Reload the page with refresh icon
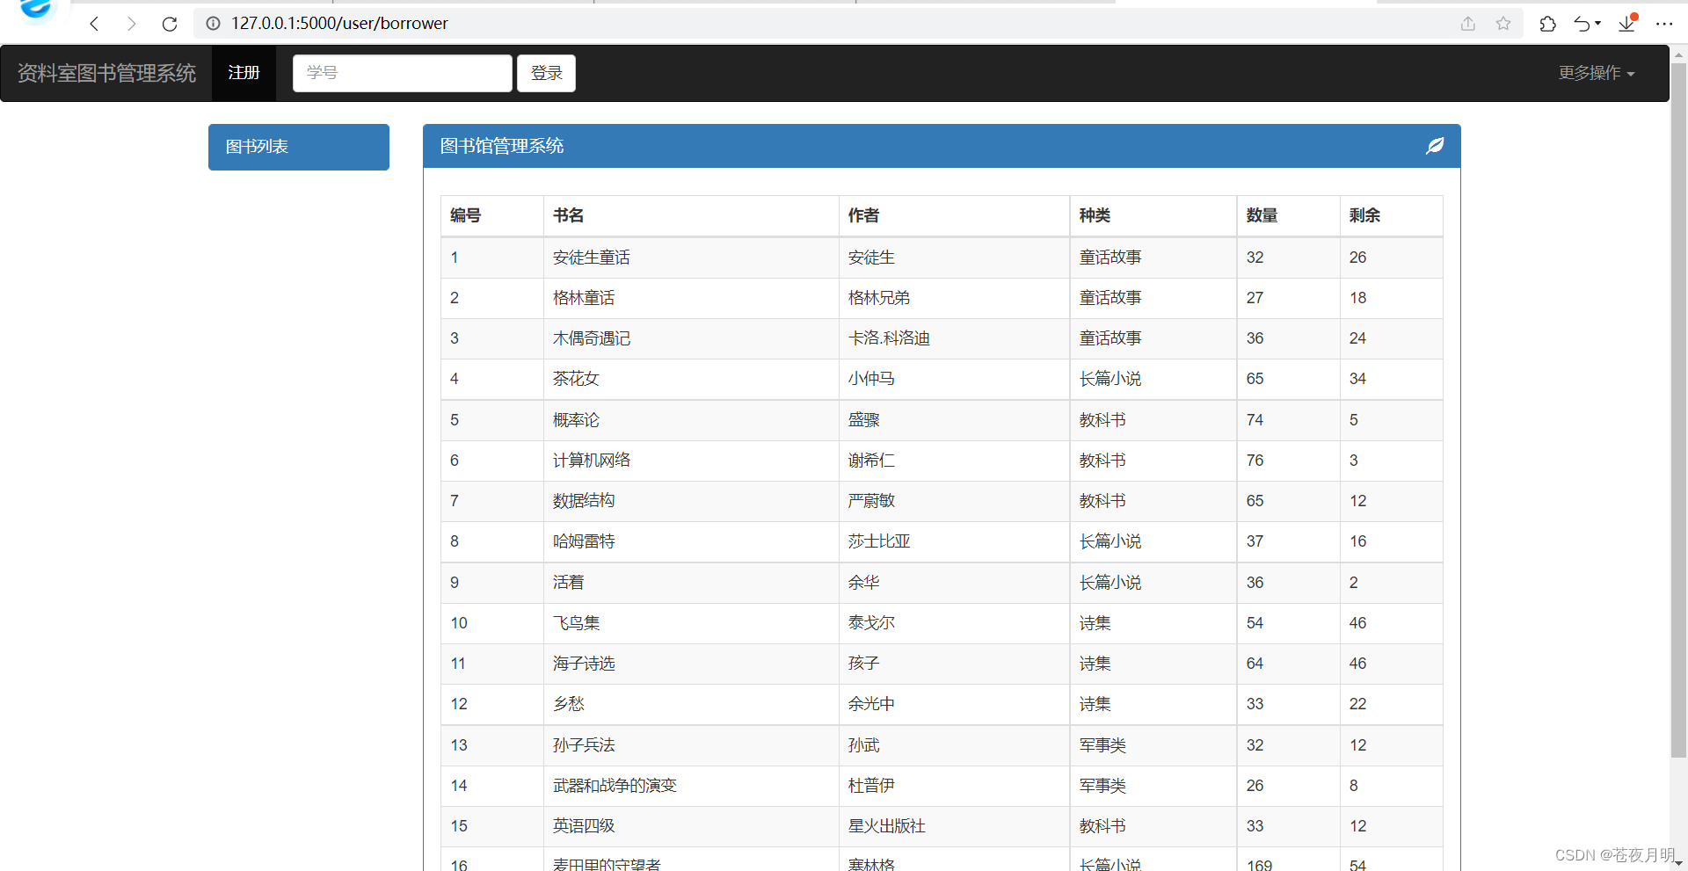The image size is (1688, 871). [170, 24]
